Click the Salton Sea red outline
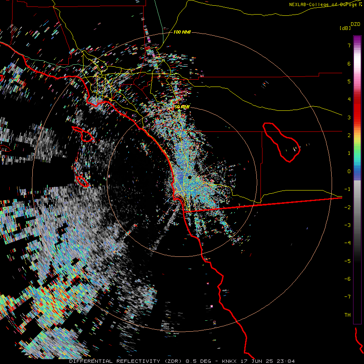Viewport: 364px width, 364px height. [281, 142]
